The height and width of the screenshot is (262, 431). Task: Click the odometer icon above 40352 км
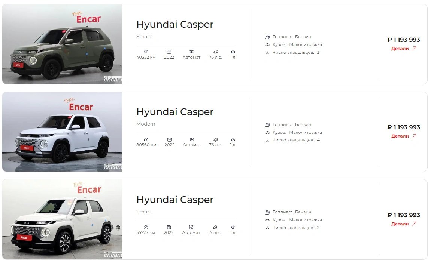click(x=146, y=52)
